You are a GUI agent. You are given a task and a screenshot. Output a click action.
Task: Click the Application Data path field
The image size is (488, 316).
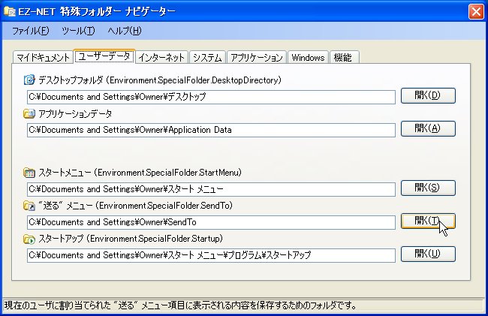pos(211,130)
